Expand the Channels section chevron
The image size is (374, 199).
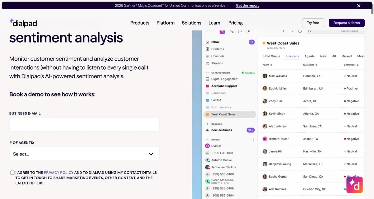(208, 124)
